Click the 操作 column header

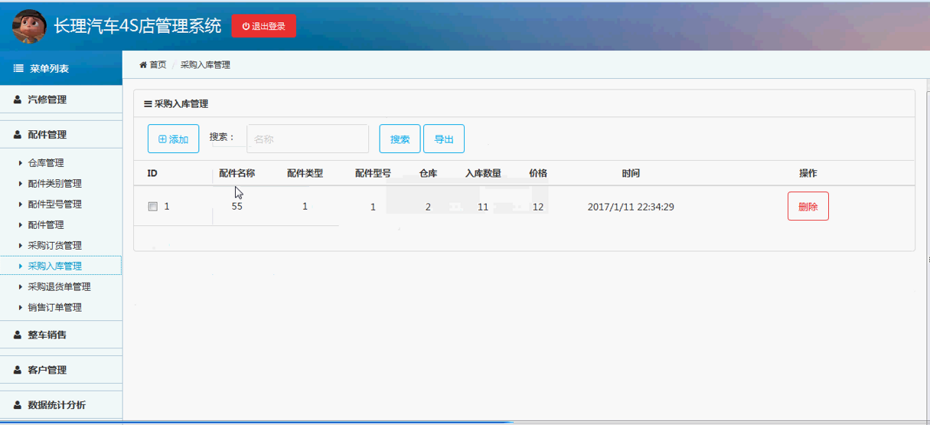808,174
